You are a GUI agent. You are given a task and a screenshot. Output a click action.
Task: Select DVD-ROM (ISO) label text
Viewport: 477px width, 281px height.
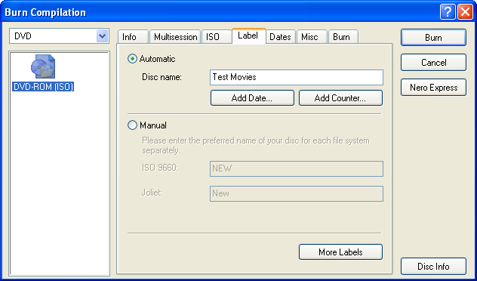point(43,87)
